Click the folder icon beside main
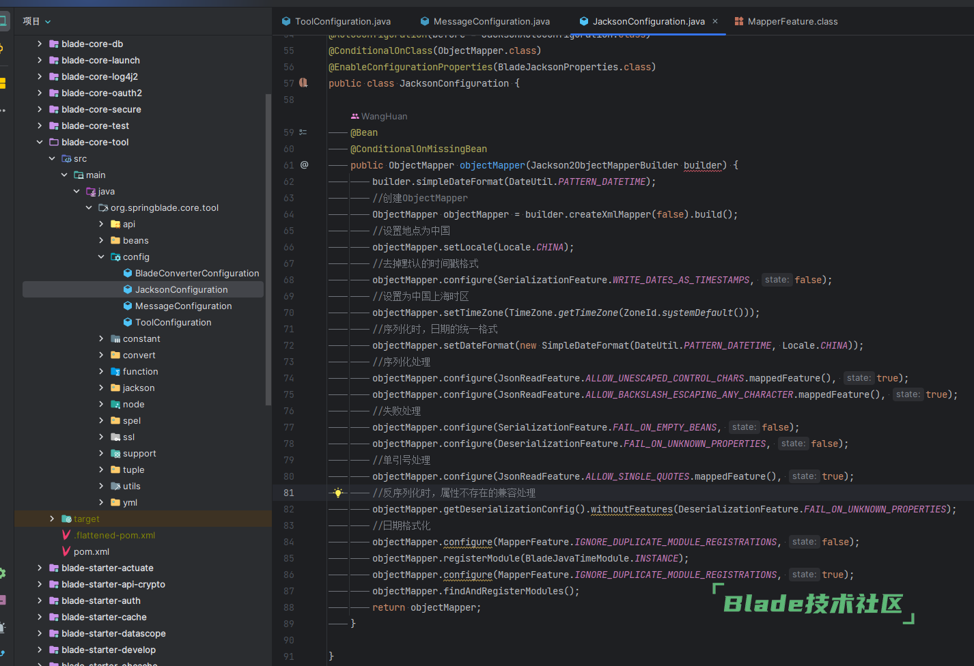974x666 pixels. tap(79, 175)
